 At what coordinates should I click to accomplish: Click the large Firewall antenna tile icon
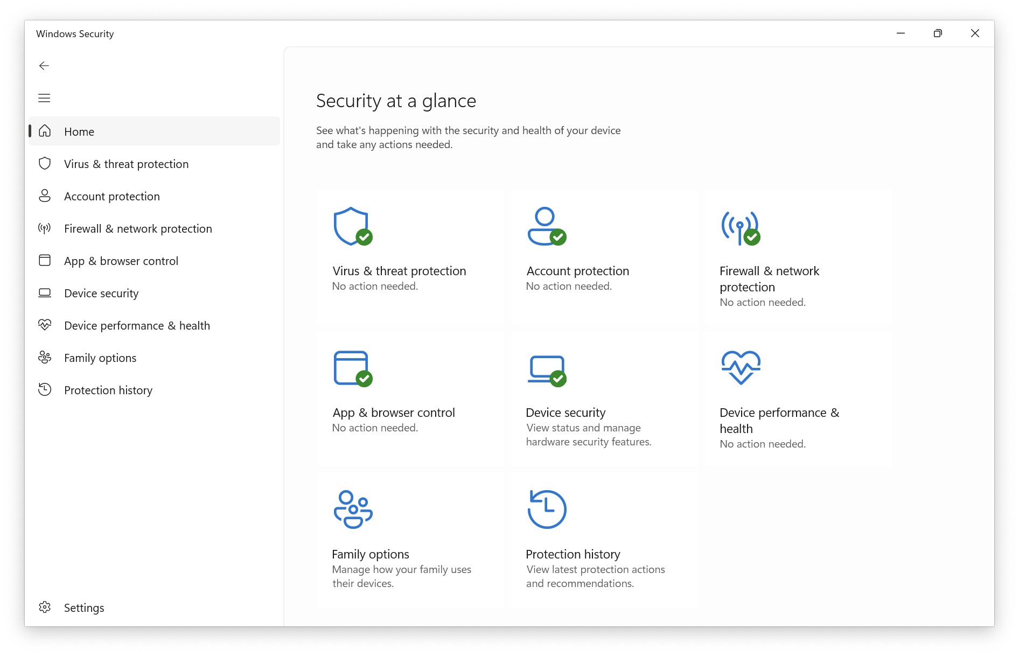coord(741,228)
